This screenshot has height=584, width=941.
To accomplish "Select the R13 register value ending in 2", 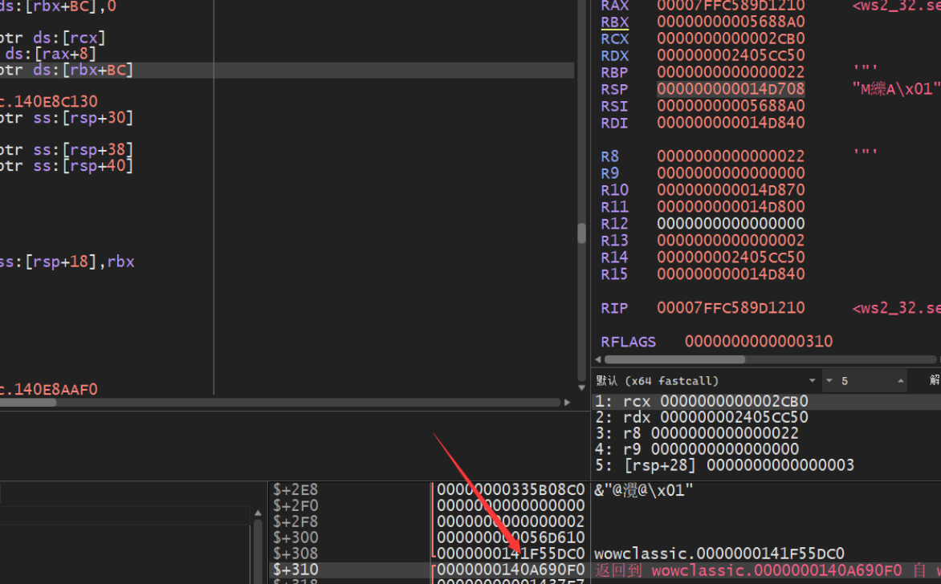I will (731, 241).
